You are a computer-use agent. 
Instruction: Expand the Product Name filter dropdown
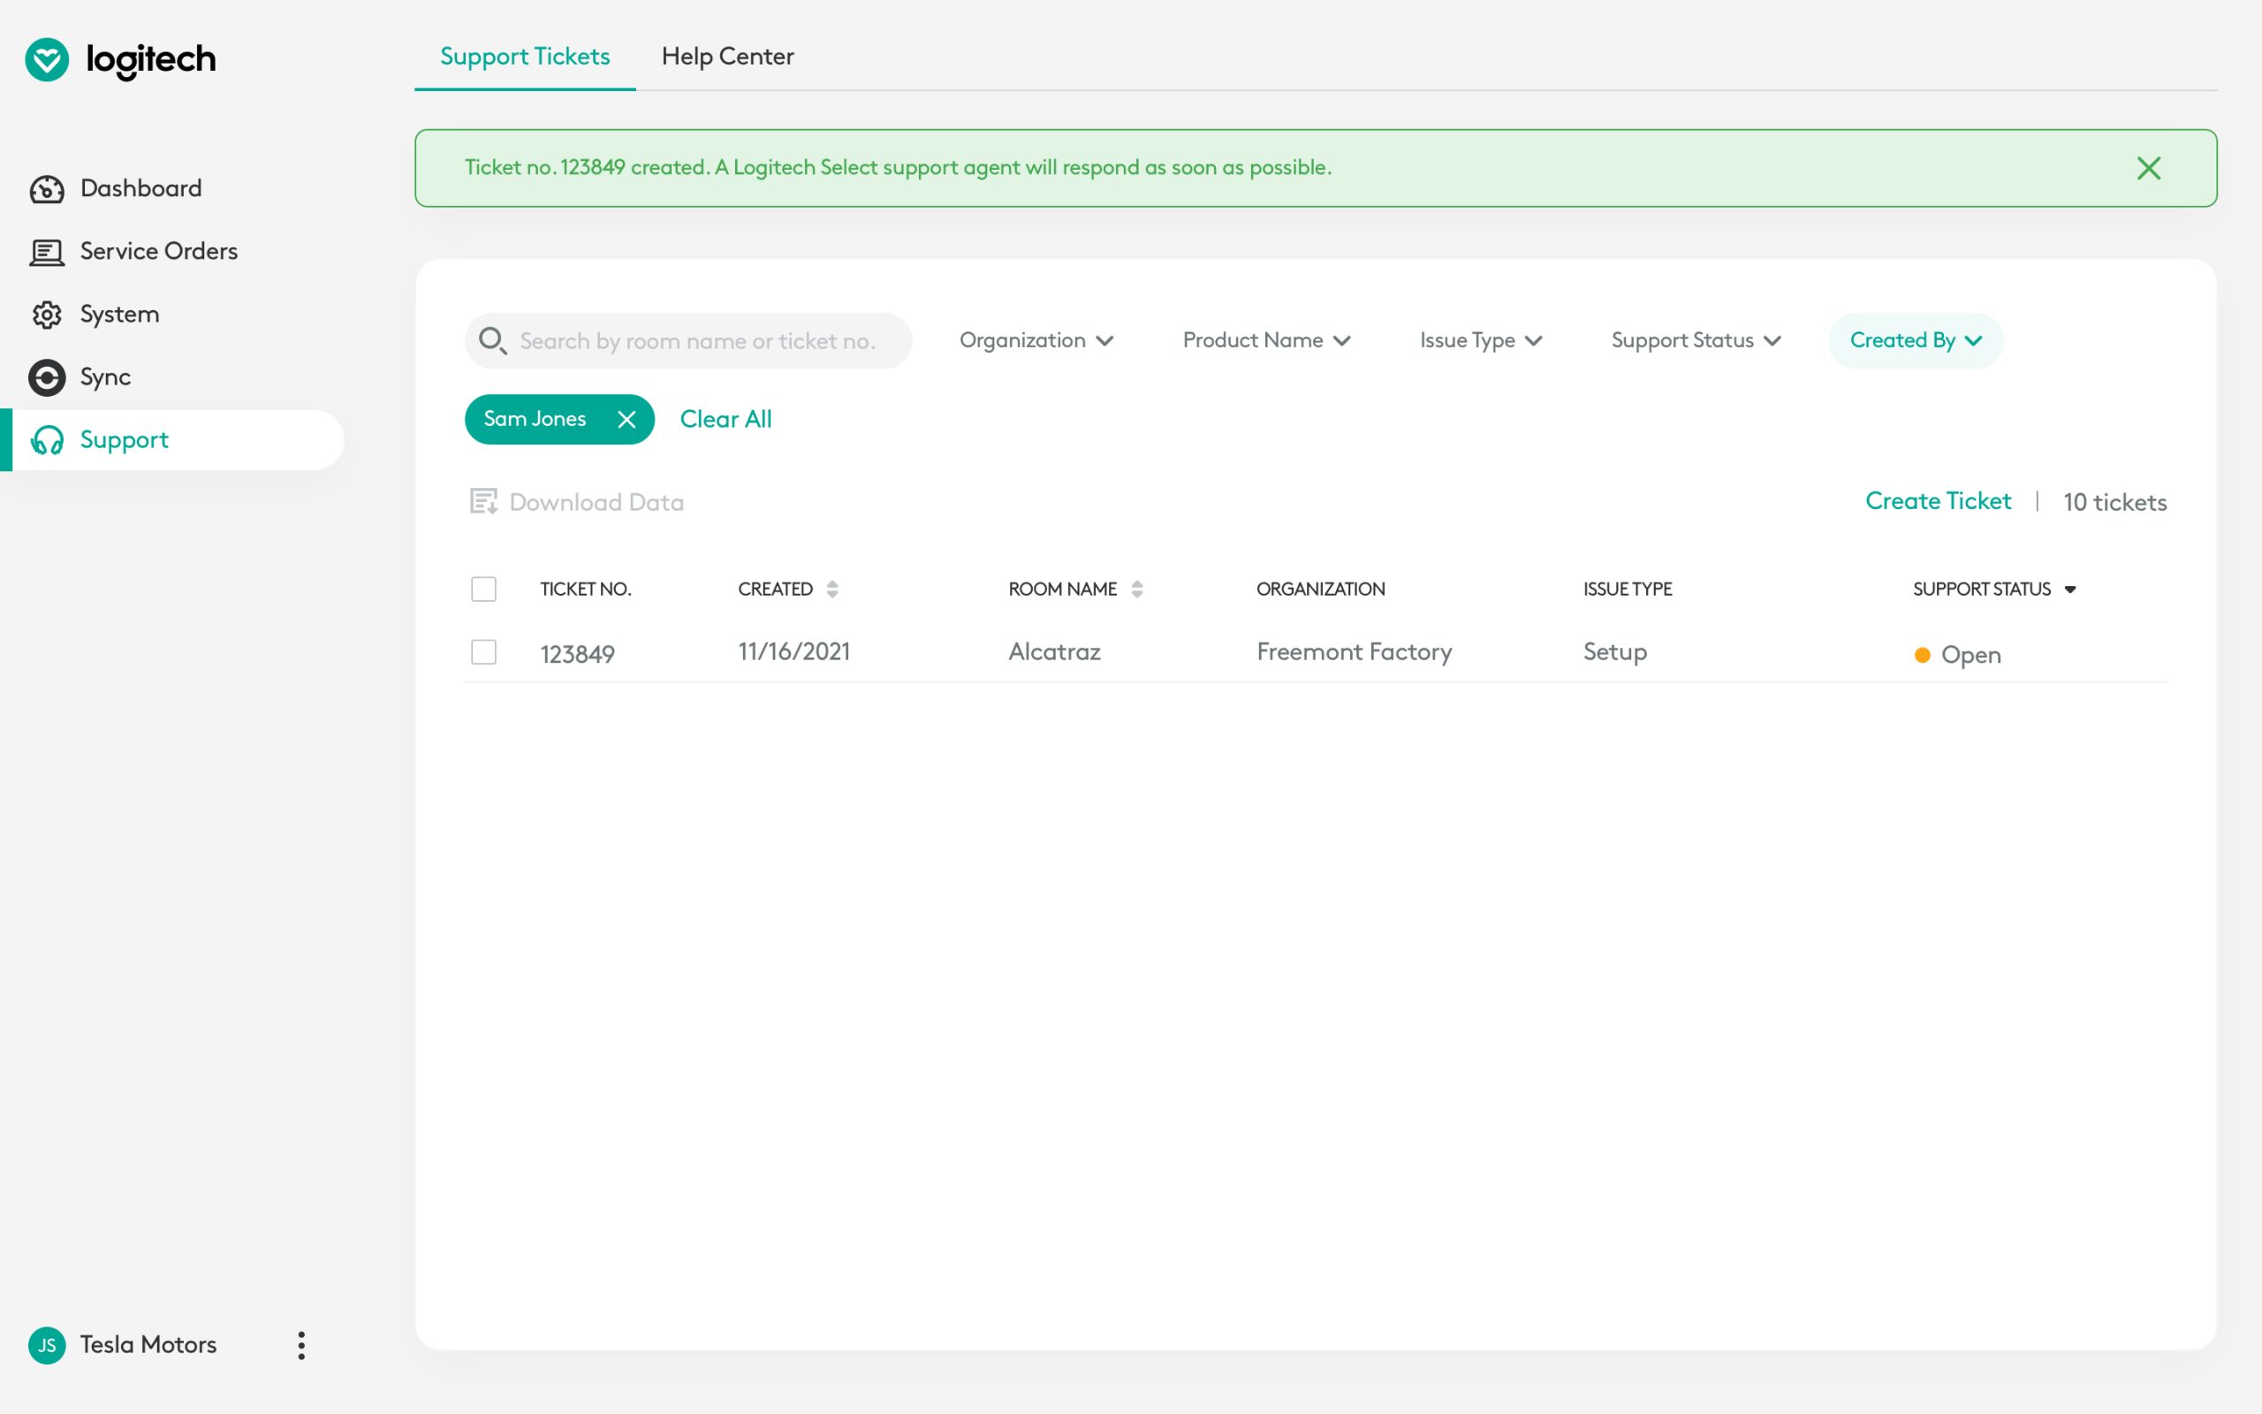(x=1265, y=340)
